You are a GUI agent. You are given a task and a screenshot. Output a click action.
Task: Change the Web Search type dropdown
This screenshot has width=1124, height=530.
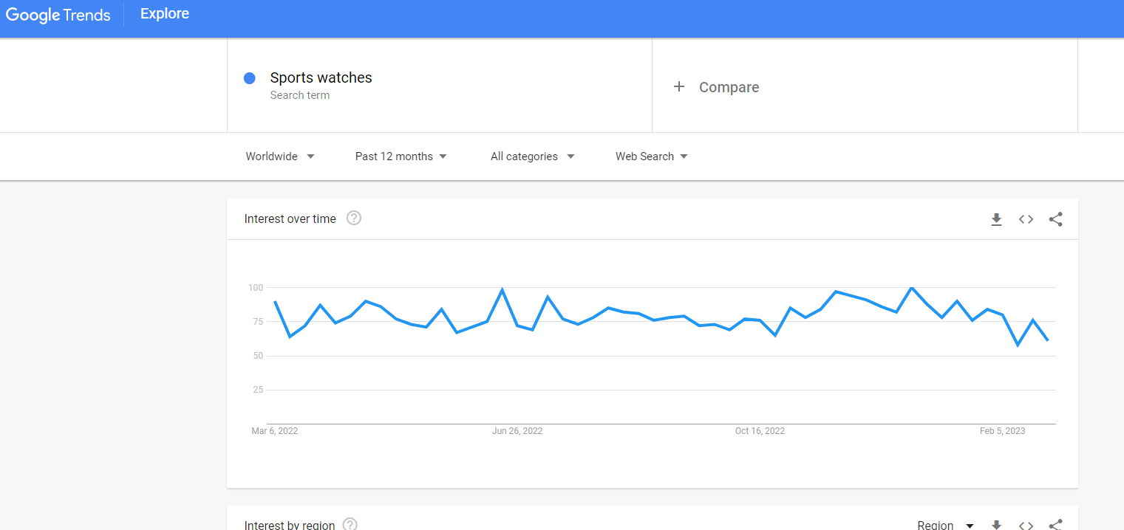click(x=652, y=156)
